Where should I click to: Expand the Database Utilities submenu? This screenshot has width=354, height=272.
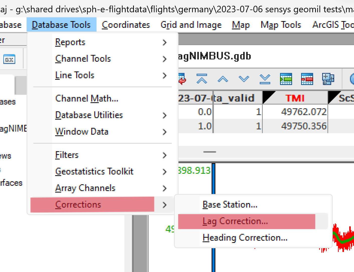pos(89,115)
